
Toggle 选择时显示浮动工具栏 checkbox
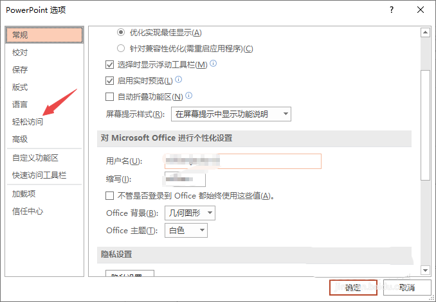click(x=109, y=64)
